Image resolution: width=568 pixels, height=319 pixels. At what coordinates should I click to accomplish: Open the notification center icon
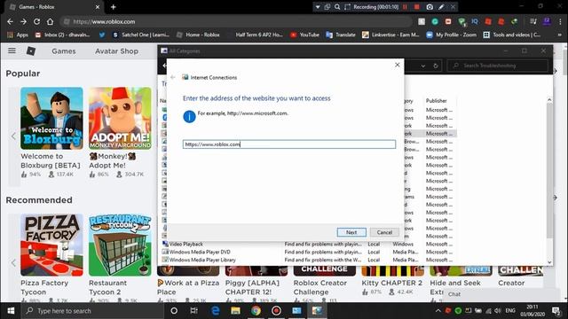pyautogui.click(x=556, y=311)
